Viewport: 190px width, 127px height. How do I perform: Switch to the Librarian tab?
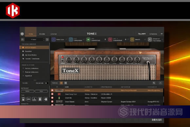[x=53, y=34]
